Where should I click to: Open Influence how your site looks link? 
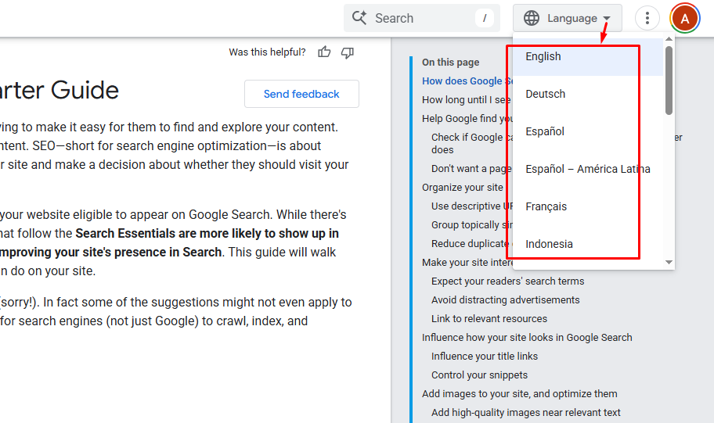coord(527,337)
